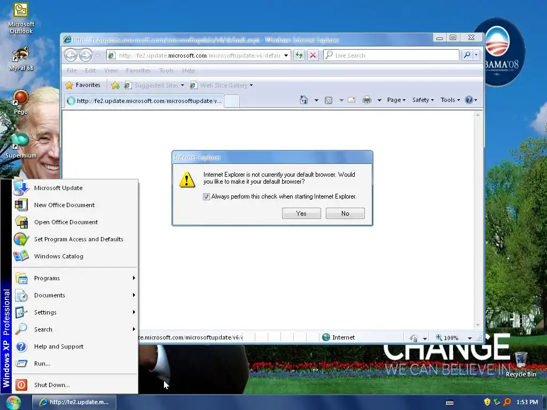The height and width of the screenshot is (410, 547).
Task: Click the vertical scrollbar down arrow
Action: point(478,325)
